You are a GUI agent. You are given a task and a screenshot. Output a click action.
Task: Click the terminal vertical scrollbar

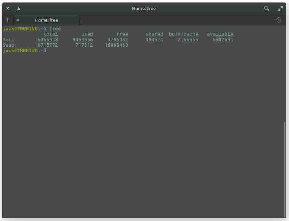coord(285,169)
